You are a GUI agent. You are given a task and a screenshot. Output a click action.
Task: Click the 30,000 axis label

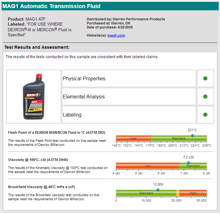tap(201, 201)
